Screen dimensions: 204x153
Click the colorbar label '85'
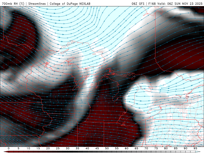pyautogui.click(x=176, y=148)
